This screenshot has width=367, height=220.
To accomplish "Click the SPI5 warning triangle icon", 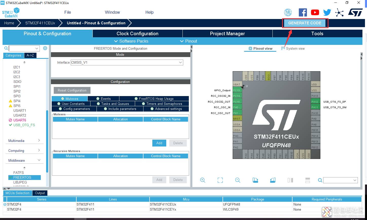I will (x=10, y=106).
